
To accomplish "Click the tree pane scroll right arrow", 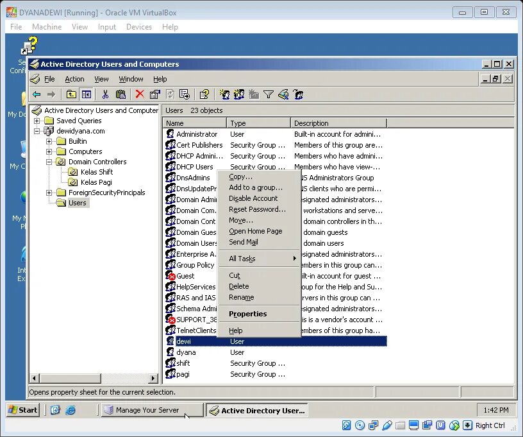I will point(153,378).
